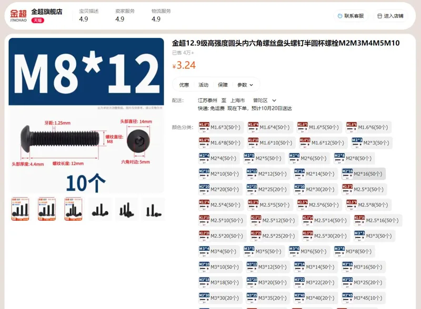Choose variant M1.6*10(50个)
421x309 pixels.
click(270, 143)
